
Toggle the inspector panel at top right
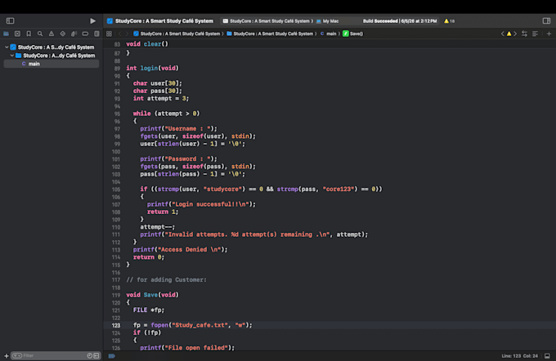(x=546, y=21)
